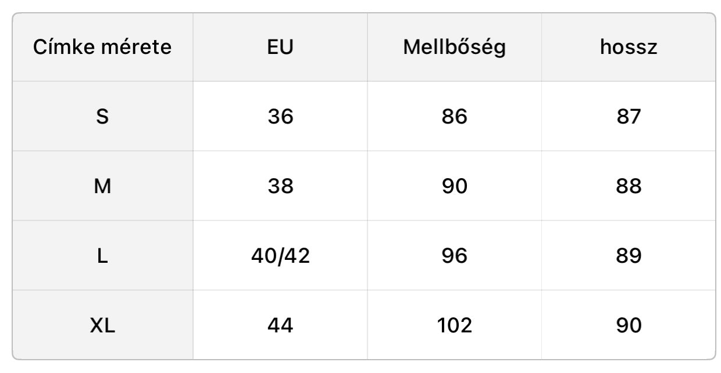Click the "Címke mérete" column header
This screenshot has height=373, width=721.
102,47
